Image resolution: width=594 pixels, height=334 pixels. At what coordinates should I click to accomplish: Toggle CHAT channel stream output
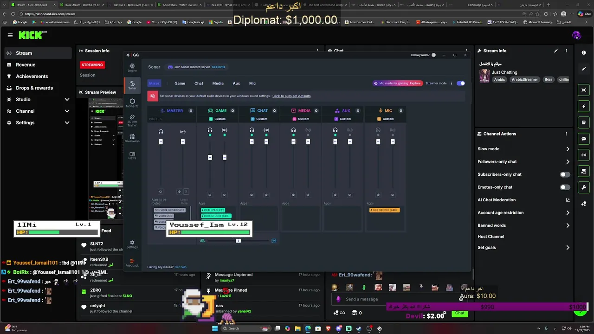pyautogui.click(x=266, y=130)
